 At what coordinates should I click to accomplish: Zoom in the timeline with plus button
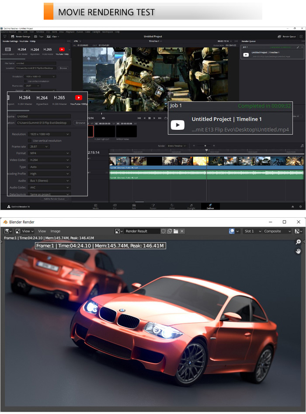(214, 146)
